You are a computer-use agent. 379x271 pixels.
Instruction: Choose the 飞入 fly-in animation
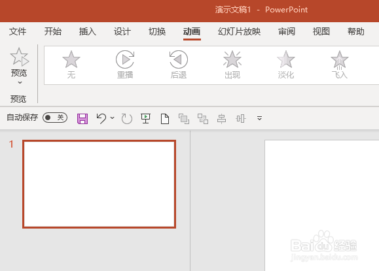(x=340, y=65)
